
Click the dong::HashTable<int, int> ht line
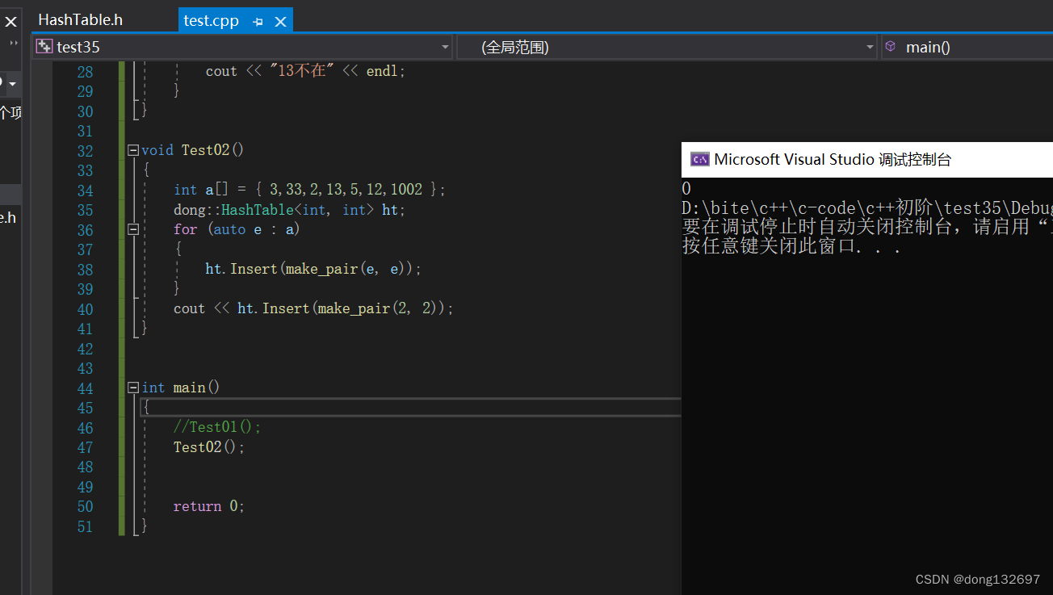tap(289, 210)
